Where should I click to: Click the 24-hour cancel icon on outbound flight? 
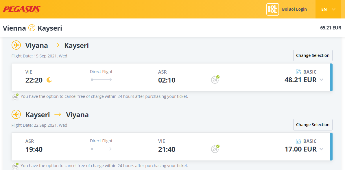tap(215, 79)
